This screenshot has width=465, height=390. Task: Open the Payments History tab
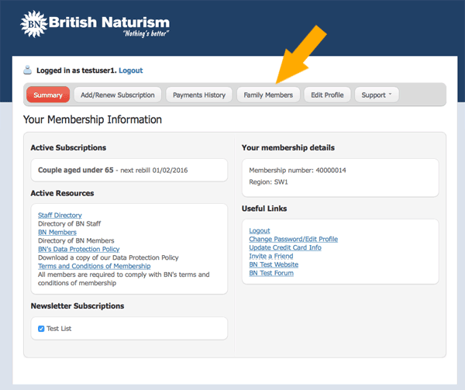[x=199, y=95]
